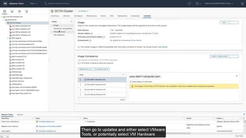
Task: Select photon-duncan VM in inventory tree
Action: click(18, 81)
